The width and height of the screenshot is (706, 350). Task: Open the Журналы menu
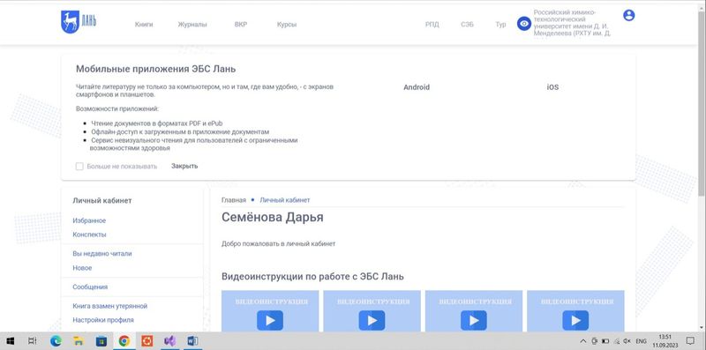pos(192,25)
